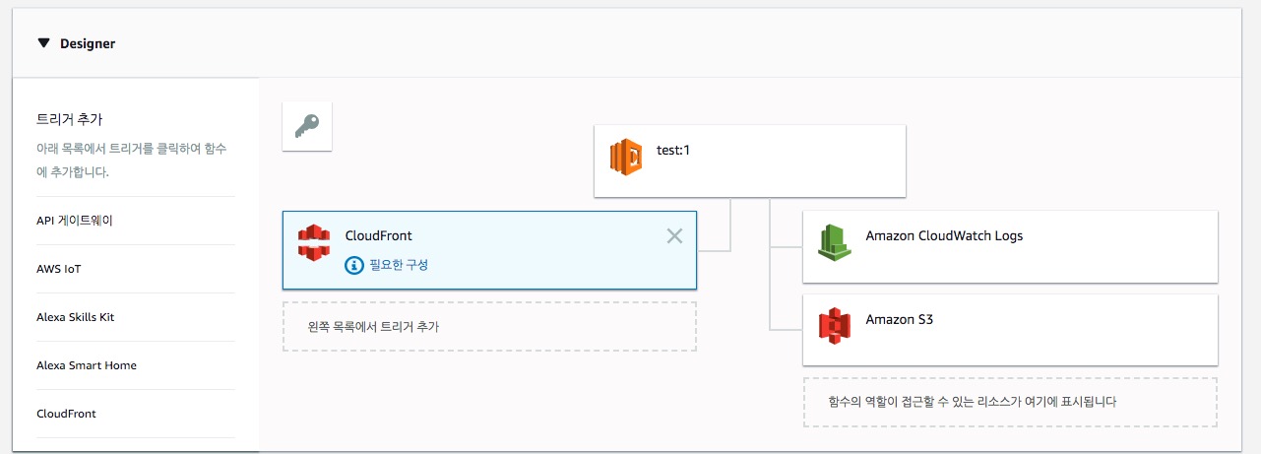
Task: Collapse the Designer section triangle
Action: coord(42,43)
